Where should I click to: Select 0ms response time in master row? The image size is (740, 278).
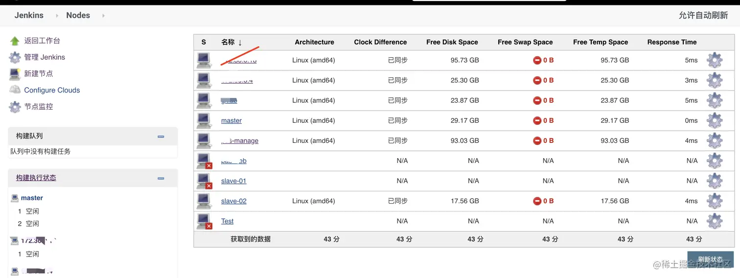[691, 120]
